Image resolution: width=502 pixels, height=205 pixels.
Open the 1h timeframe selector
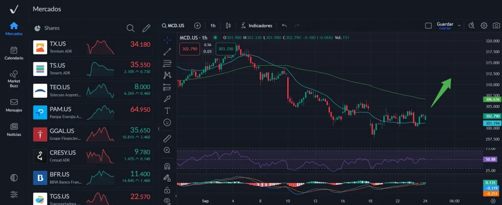pos(213,26)
